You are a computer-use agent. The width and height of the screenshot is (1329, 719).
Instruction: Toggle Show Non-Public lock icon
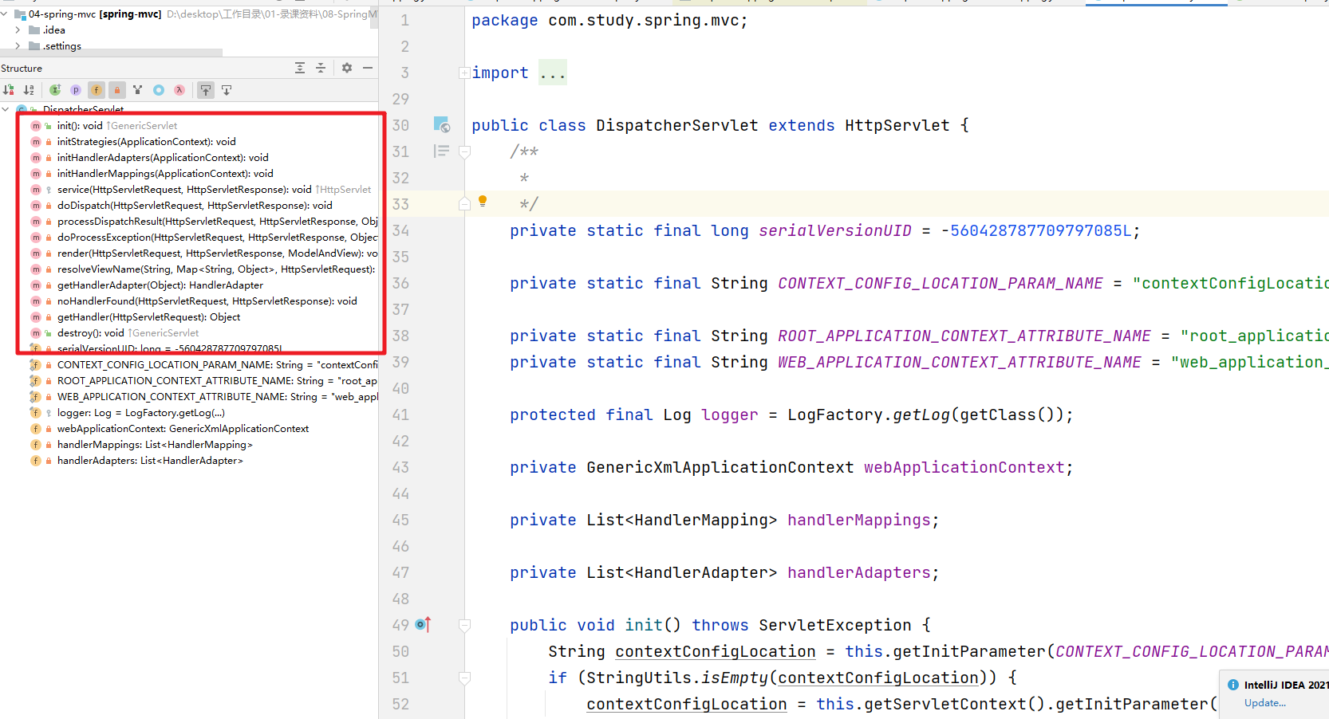(117, 90)
